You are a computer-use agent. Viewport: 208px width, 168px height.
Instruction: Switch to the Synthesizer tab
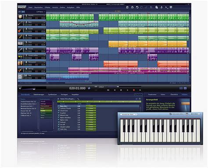coord(52,94)
